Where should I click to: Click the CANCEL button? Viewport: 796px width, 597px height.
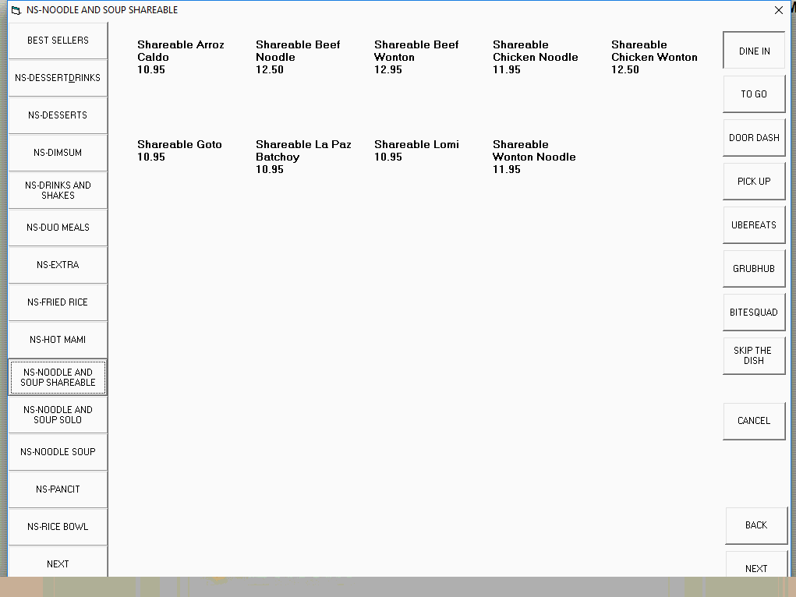pyautogui.click(x=754, y=421)
